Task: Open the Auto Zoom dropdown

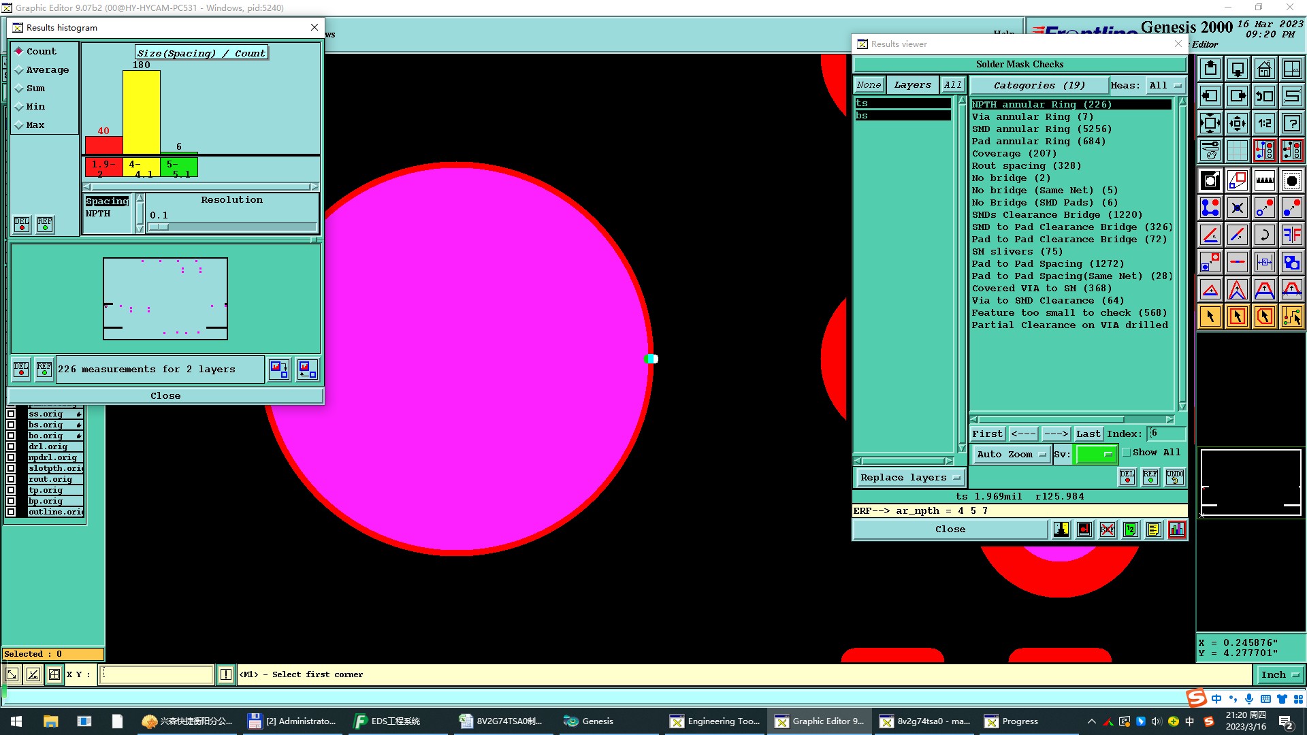Action: pos(1010,455)
